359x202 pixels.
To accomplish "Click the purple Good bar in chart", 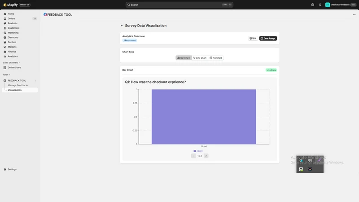I will [204, 117].
